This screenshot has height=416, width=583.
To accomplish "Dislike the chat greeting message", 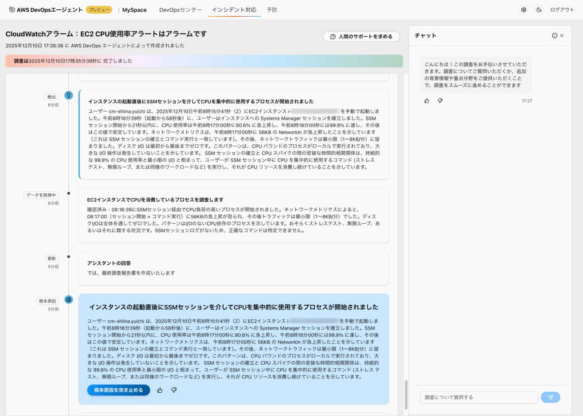I will [x=440, y=101].
